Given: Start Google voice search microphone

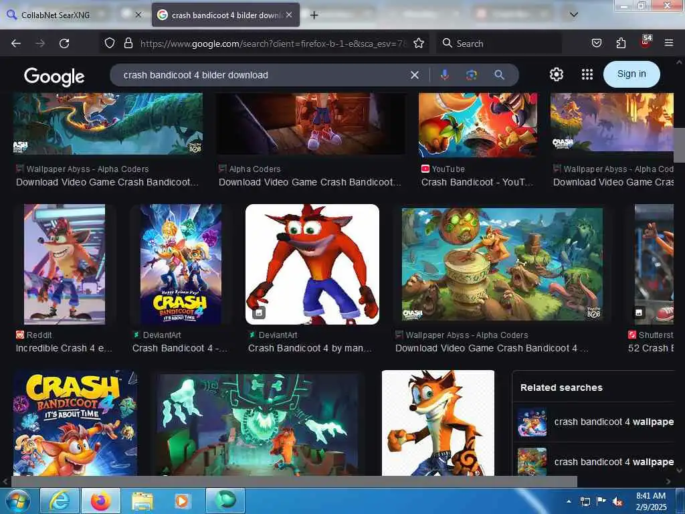Looking at the screenshot, I should click(x=444, y=75).
